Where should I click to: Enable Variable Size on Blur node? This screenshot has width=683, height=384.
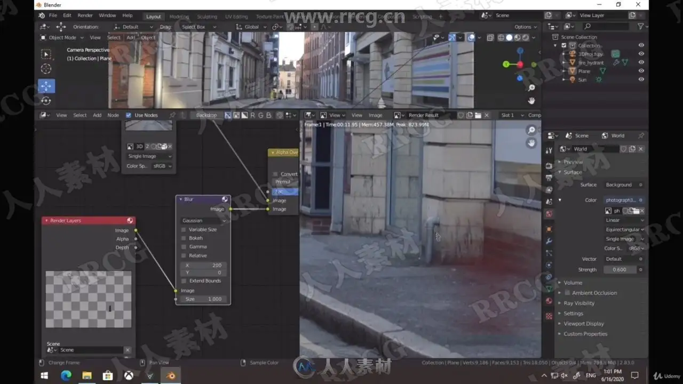pos(184,230)
